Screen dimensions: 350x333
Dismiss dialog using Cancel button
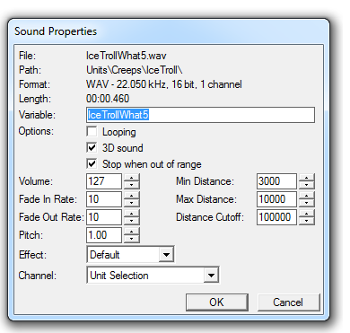[288, 302]
